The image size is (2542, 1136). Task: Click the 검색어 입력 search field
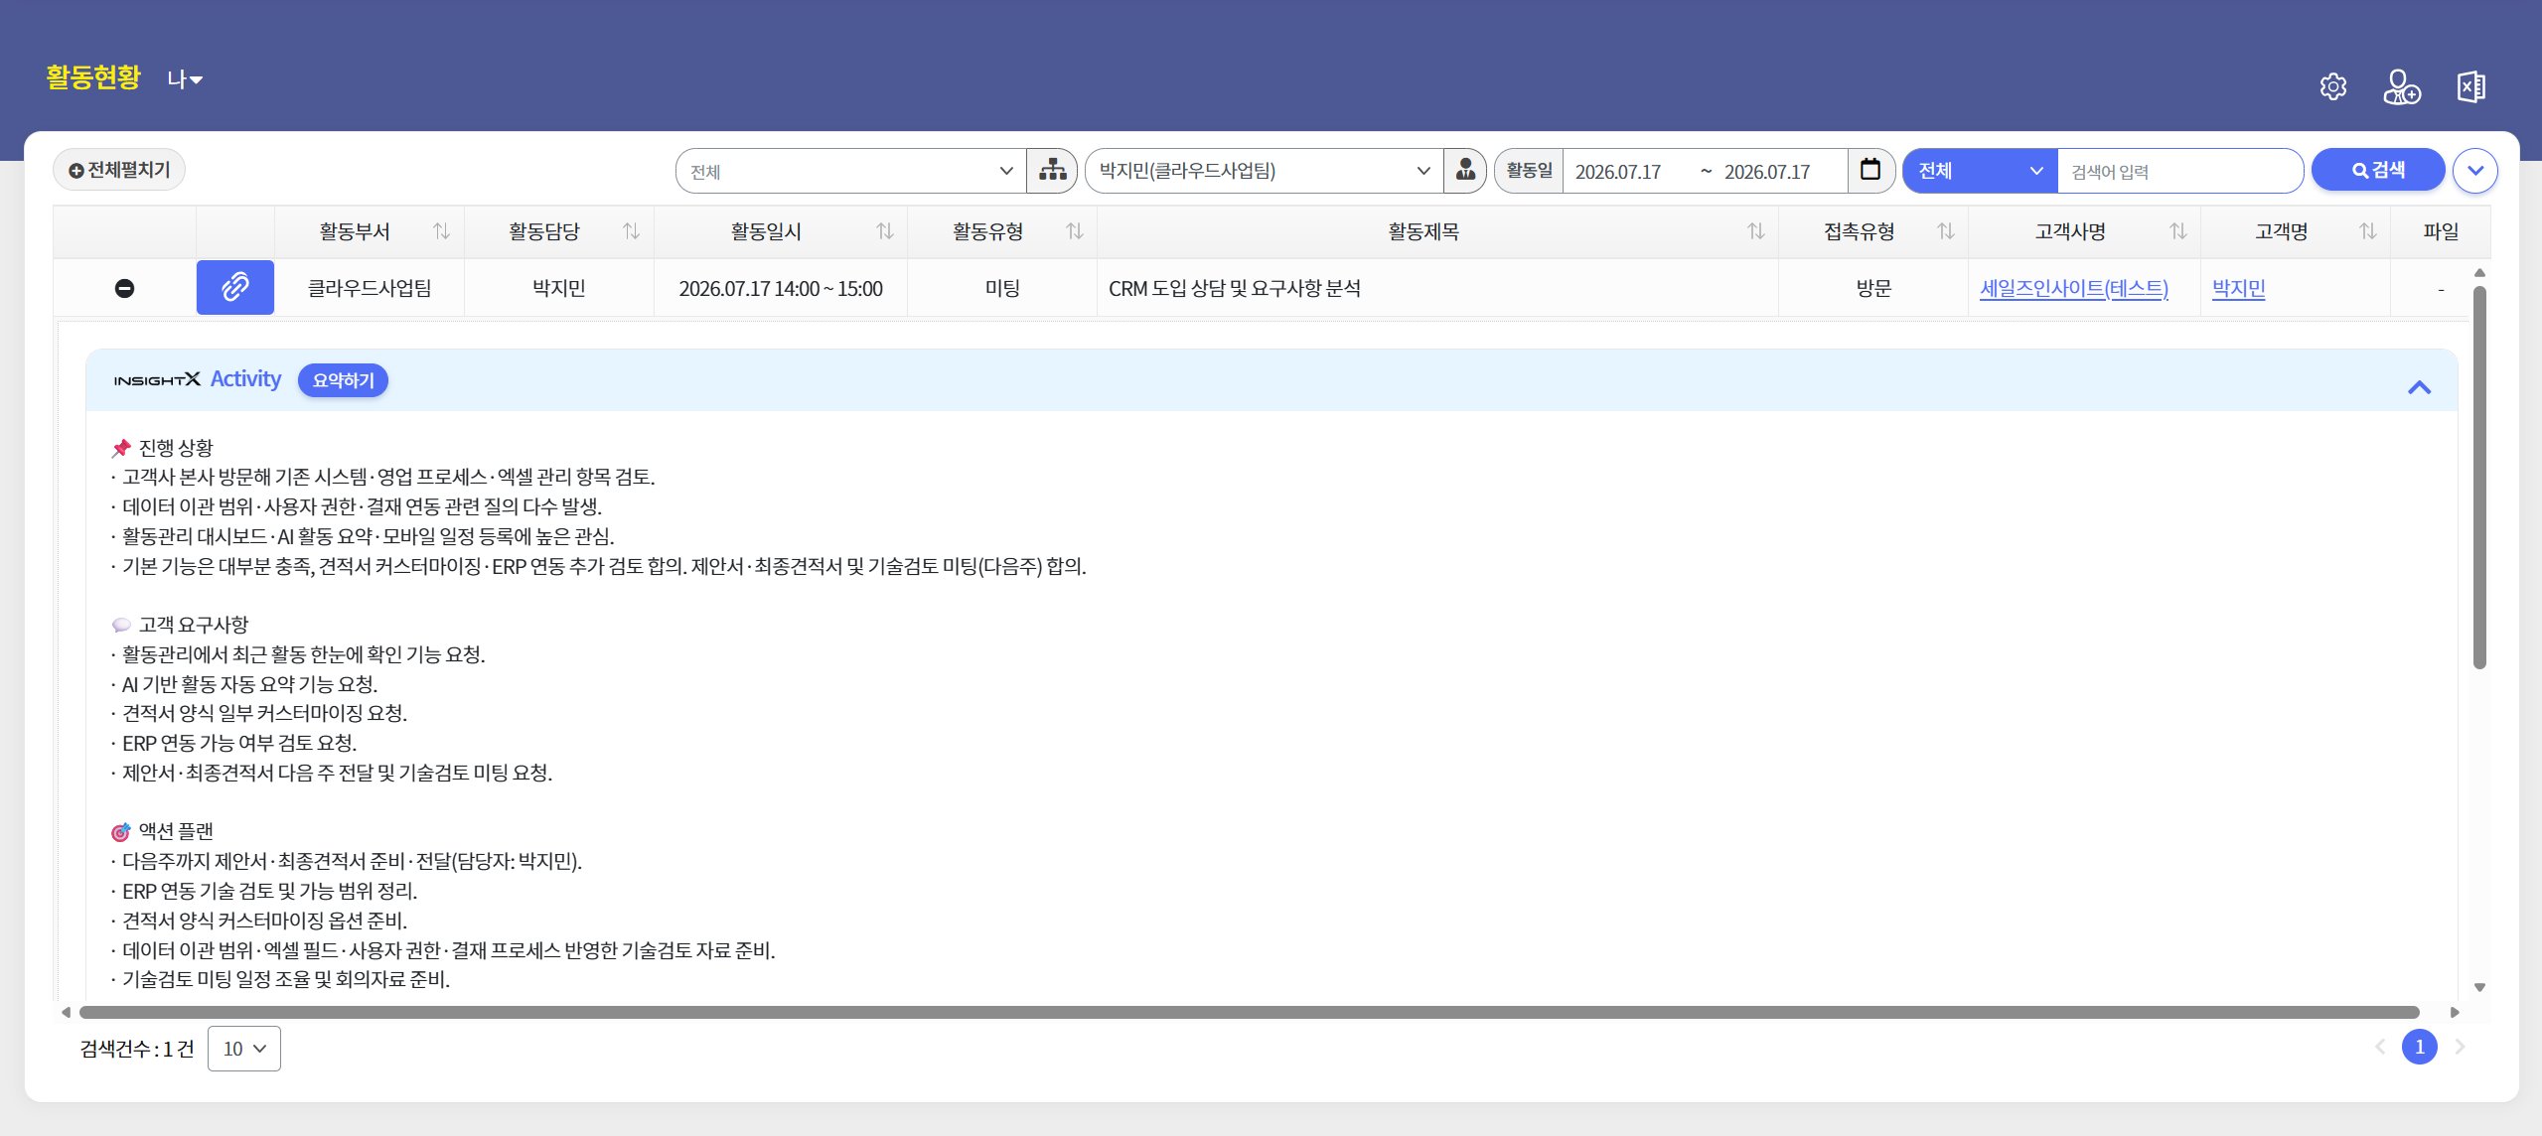pos(2179,171)
